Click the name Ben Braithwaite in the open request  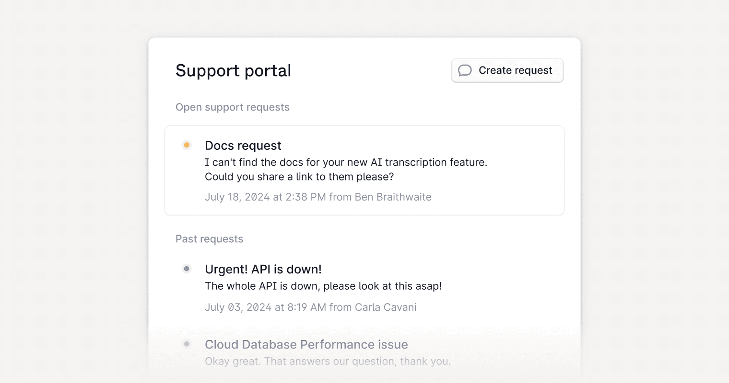pyautogui.click(x=393, y=197)
